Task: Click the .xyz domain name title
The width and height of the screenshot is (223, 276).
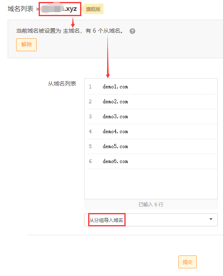Action: [x=59, y=9]
